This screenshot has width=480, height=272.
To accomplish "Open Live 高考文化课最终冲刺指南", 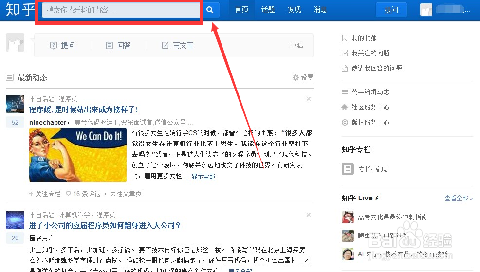I will (392, 217).
